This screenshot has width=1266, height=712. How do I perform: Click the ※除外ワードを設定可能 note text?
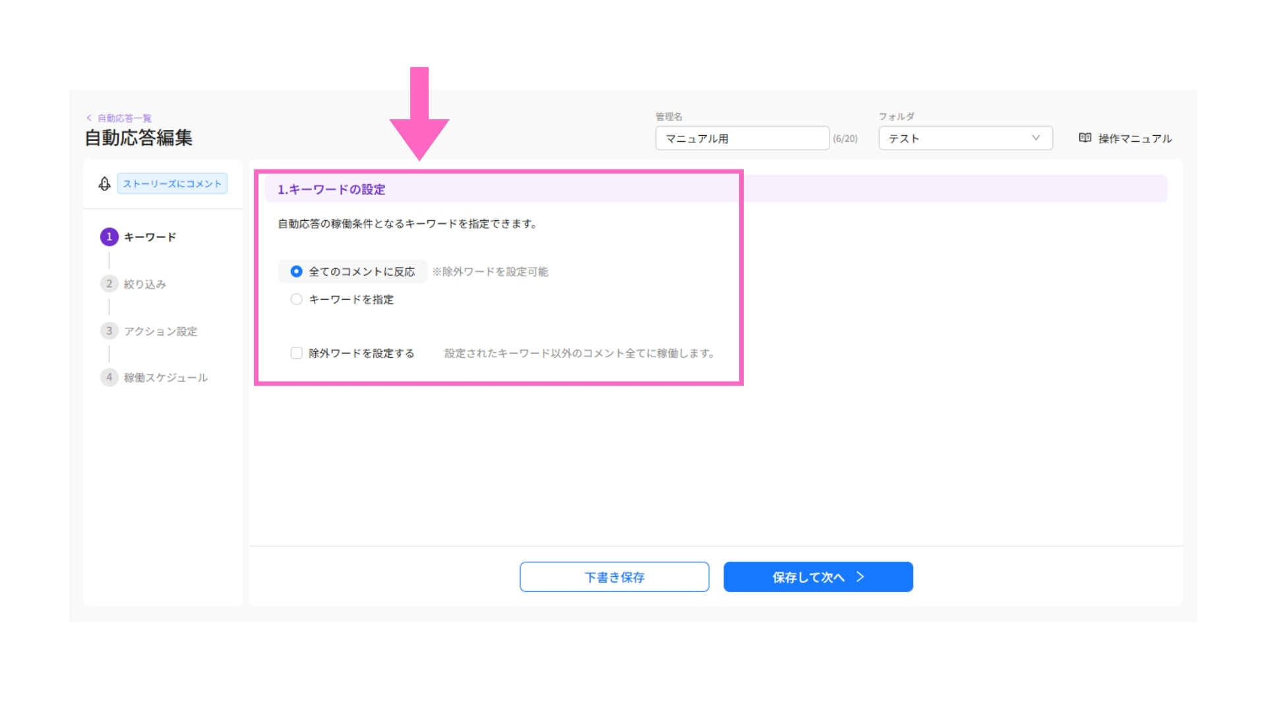490,272
